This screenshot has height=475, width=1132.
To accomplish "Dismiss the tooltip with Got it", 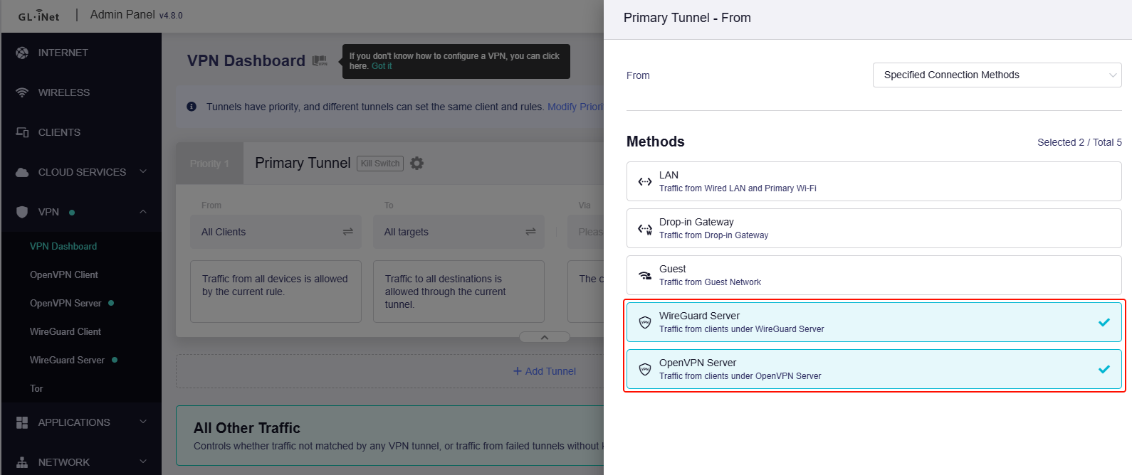I will (382, 66).
